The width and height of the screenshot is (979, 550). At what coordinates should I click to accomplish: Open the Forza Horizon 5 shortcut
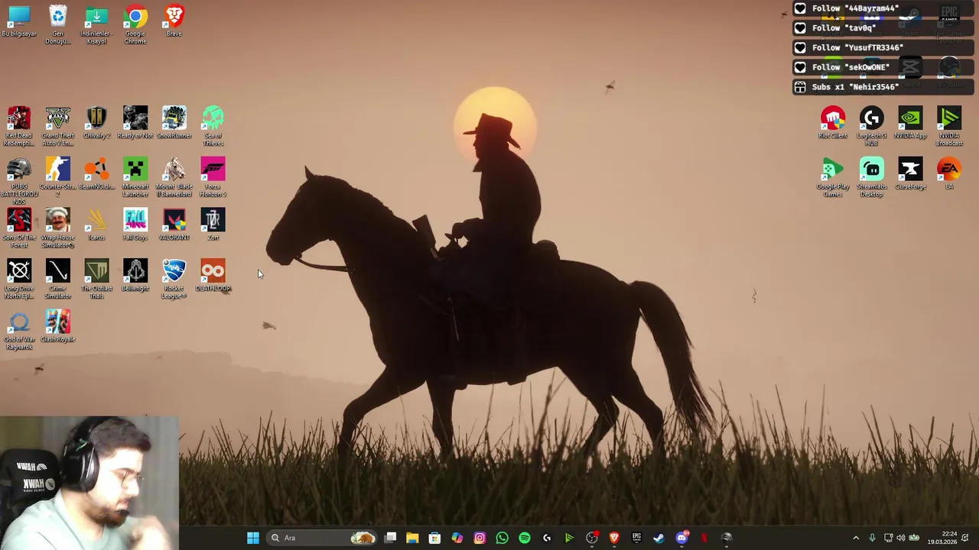[x=213, y=177]
